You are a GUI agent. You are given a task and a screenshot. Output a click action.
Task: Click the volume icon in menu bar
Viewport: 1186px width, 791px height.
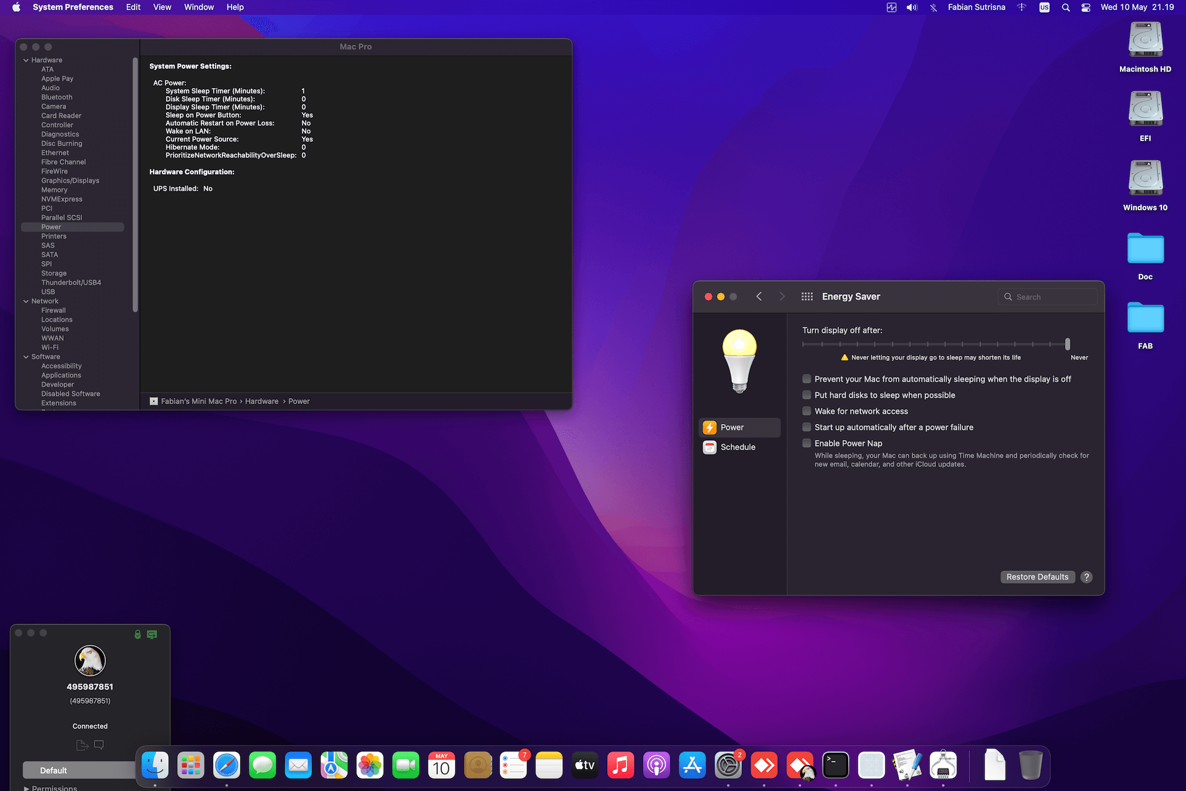(912, 7)
